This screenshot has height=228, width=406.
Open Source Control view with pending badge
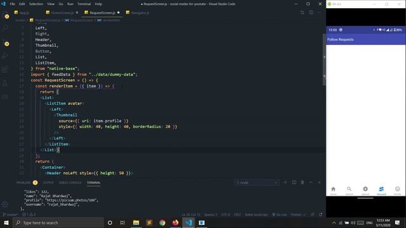5,42
